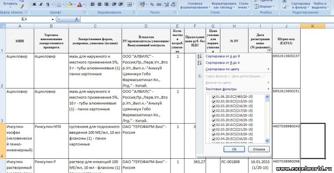Screen dimensions: 334x173
Task: Click the fill color bucket icon
Action: [69, 4]
